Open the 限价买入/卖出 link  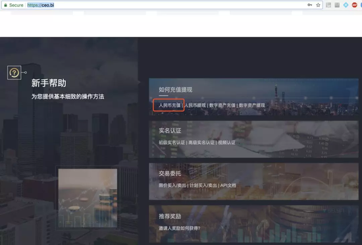[x=172, y=186]
